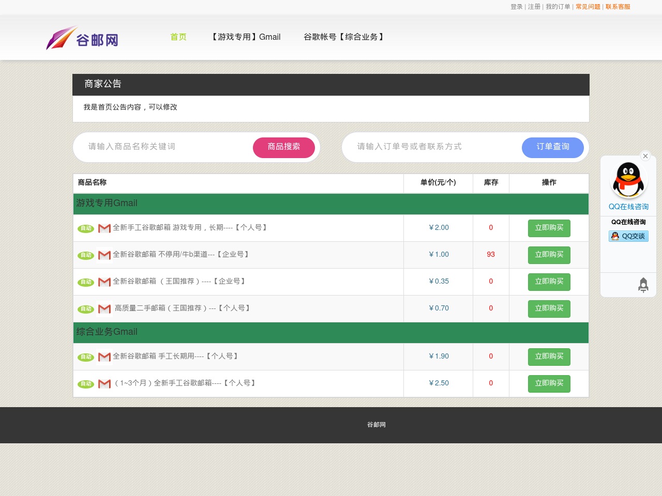
Task: Click the 登录 link
Action: [x=517, y=7]
